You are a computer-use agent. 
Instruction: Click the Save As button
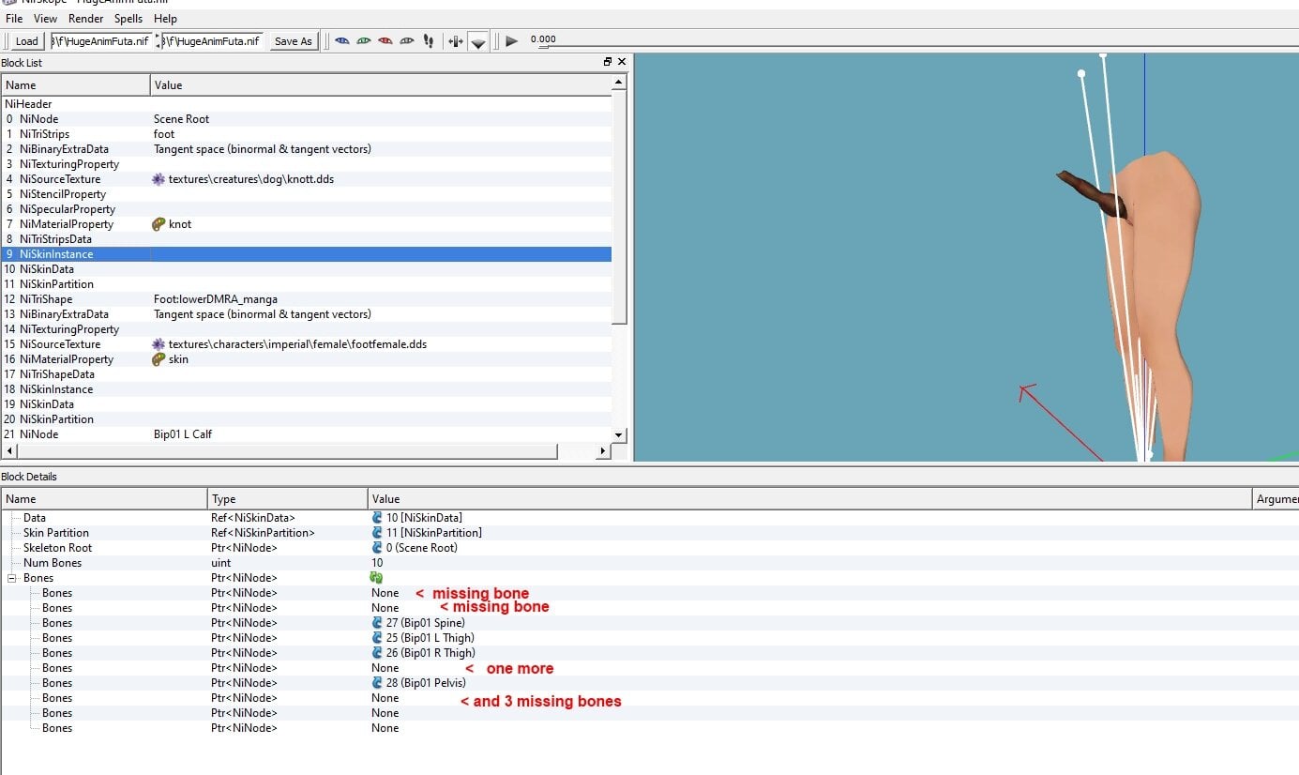[x=293, y=41]
